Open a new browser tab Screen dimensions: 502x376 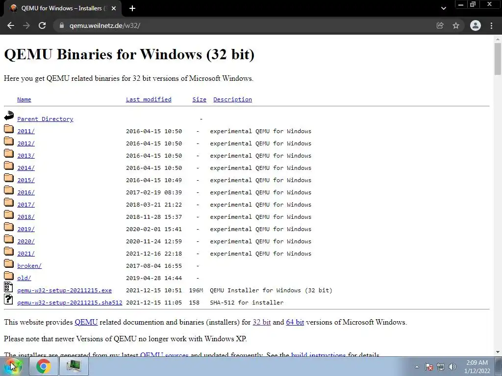tap(132, 8)
